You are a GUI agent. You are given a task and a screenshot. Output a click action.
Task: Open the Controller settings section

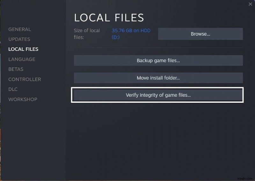pos(25,79)
